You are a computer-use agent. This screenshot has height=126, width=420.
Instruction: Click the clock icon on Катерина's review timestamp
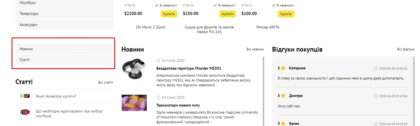(376, 68)
